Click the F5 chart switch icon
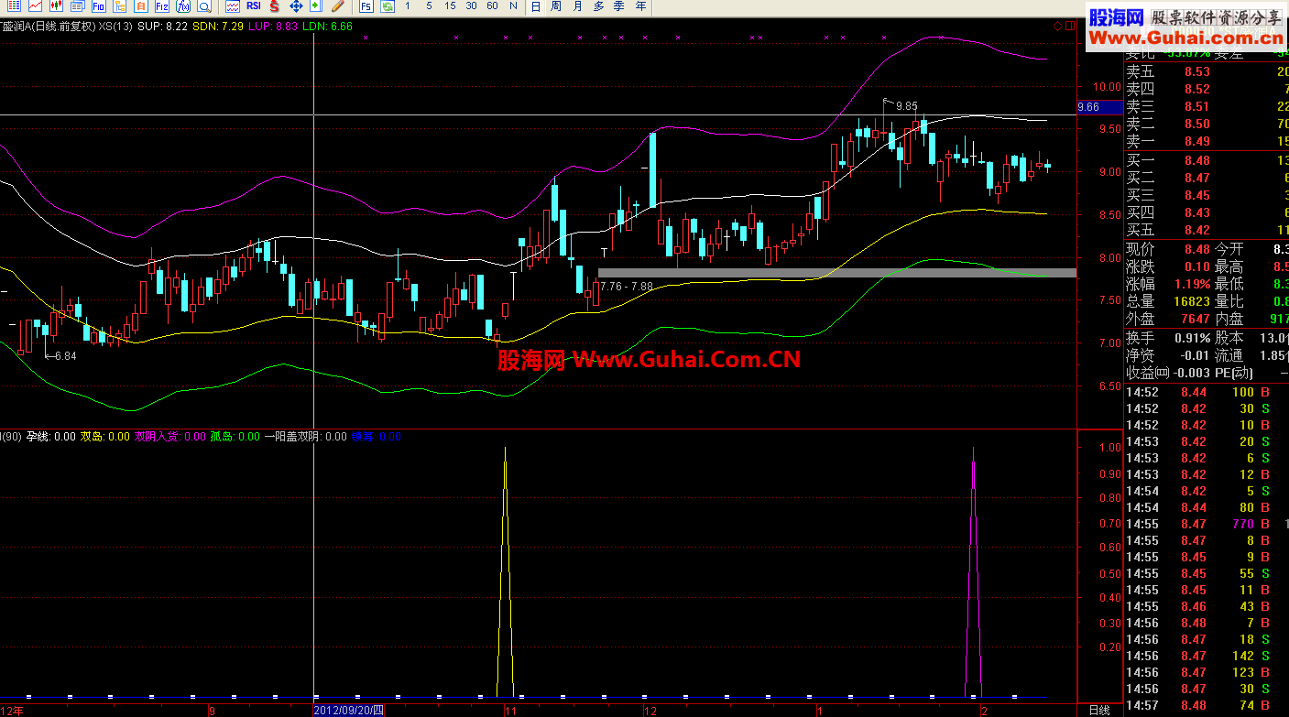This screenshot has width=1289, height=717. (x=366, y=6)
